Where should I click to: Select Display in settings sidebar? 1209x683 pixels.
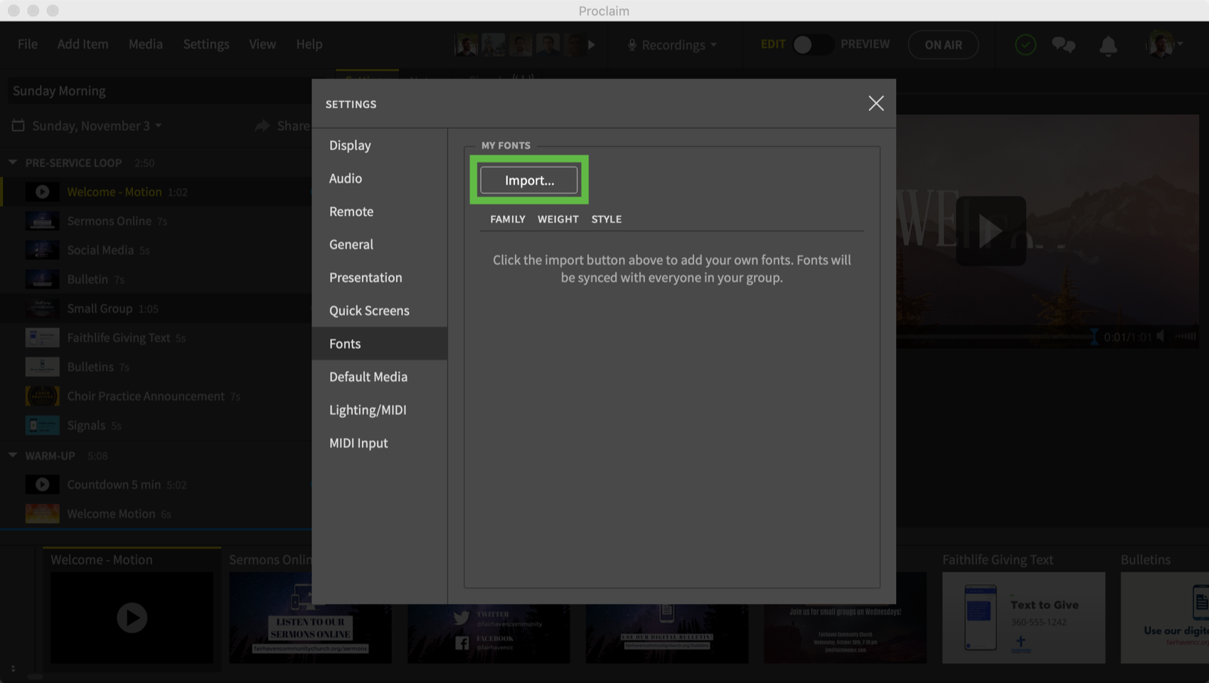tap(350, 145)
